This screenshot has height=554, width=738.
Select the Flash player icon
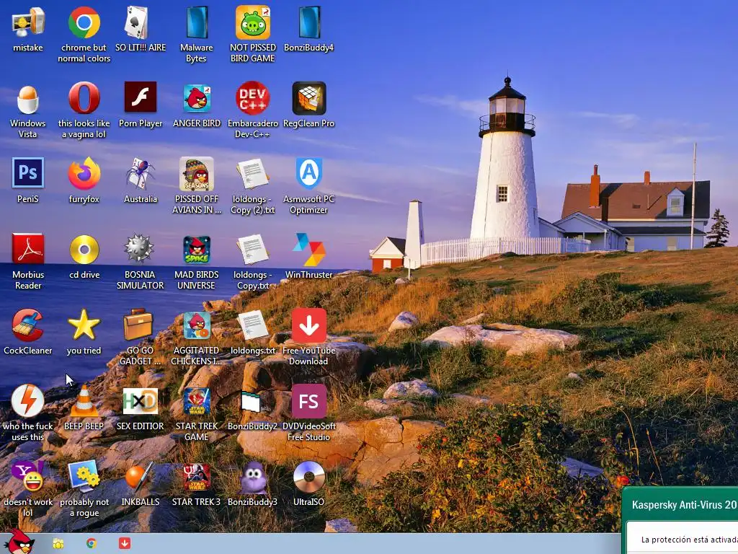point(141,97)
